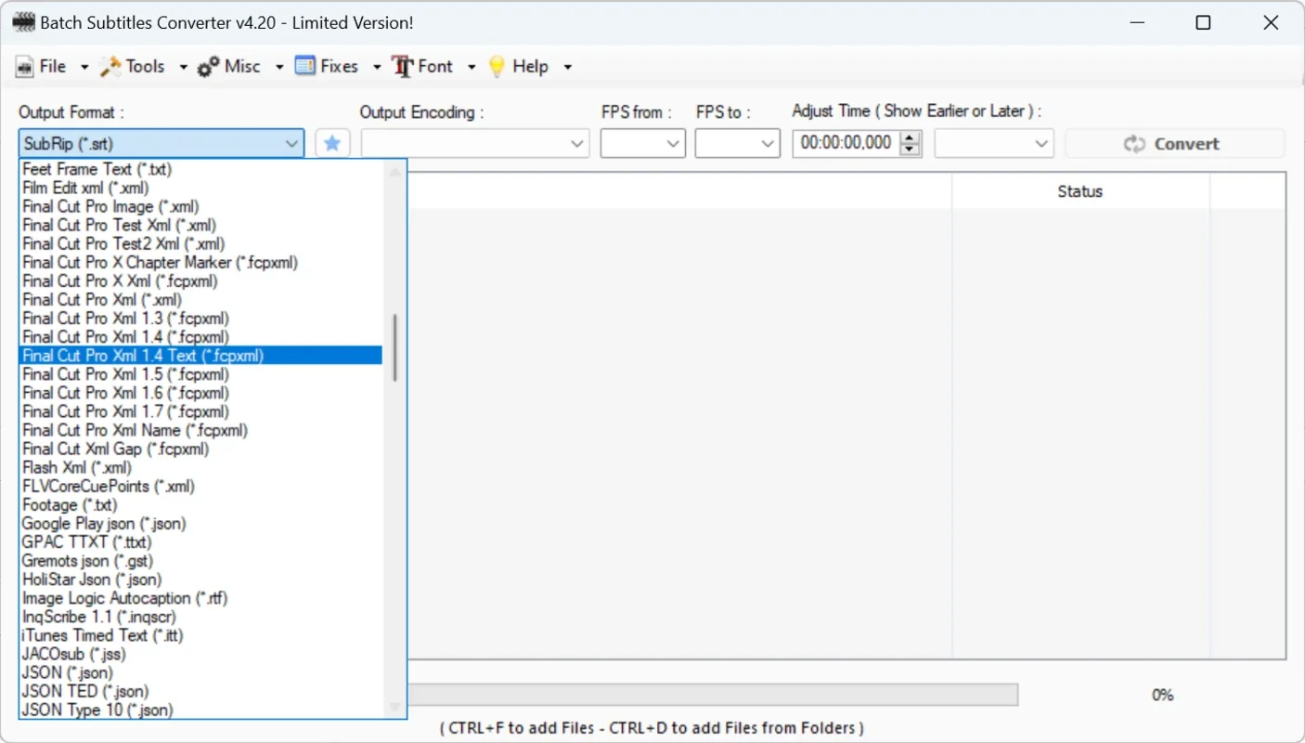Expand the Misc menu dropdown arrow

click(x=279, y=67)
